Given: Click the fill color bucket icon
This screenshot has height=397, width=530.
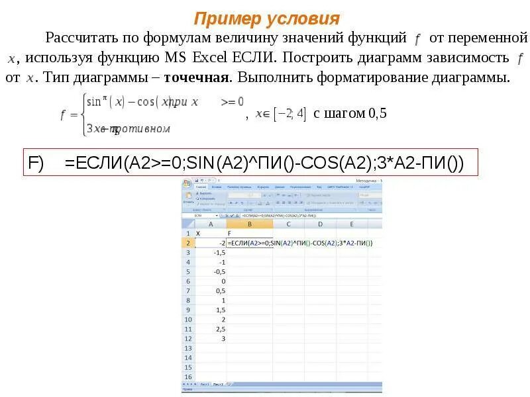Looking at the screenshot, I should pyautogui.click(x=260, y=203).
